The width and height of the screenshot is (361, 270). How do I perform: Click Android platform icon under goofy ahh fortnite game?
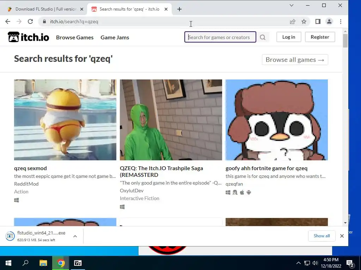pos(249,192)
